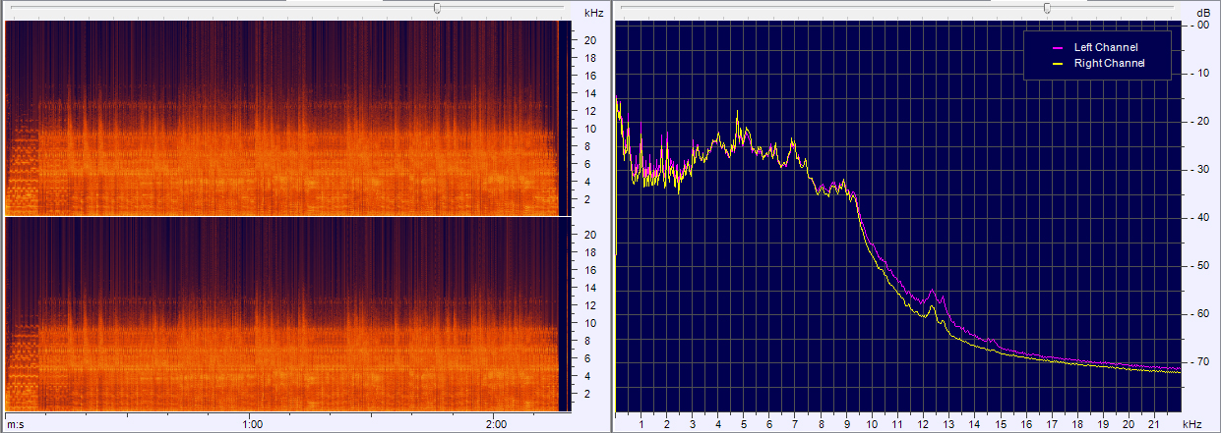Image resolution: width=1221 pixels, height=433 pixels.
Task: Click the slider thumb above the frequency graph
Action: 1047,8
